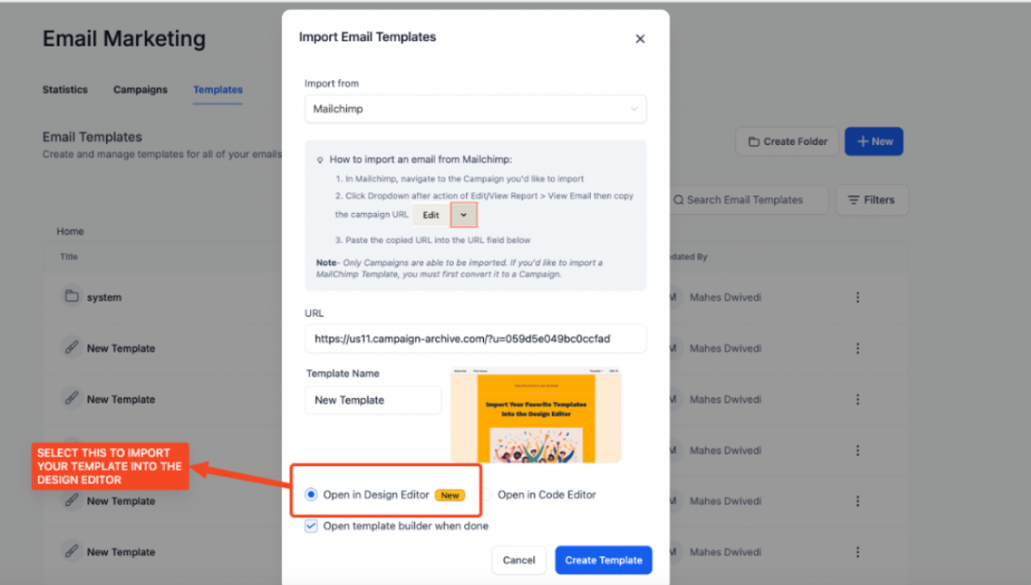1031x585 pixels.
Task: Open the blue New button menu
Action: coord(874,141)
